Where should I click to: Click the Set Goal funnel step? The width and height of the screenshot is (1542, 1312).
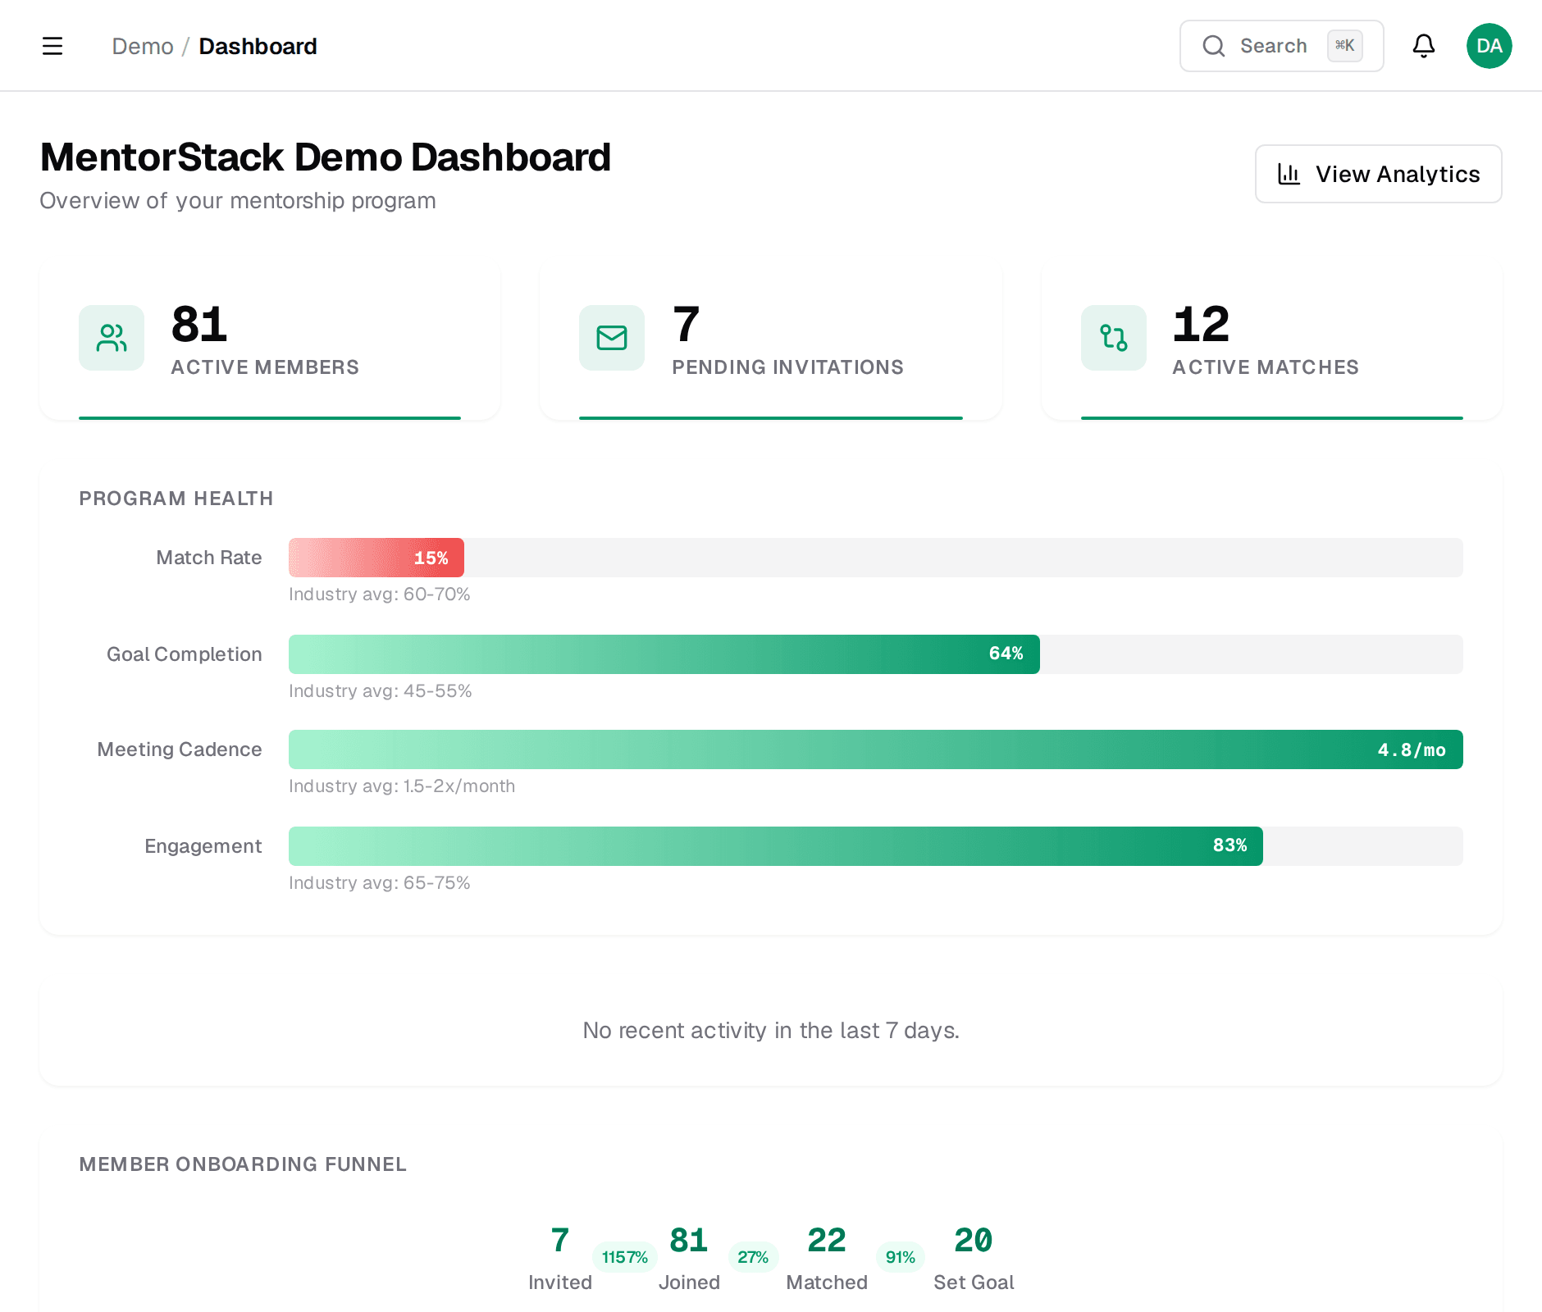click(x=974, y=1258)
